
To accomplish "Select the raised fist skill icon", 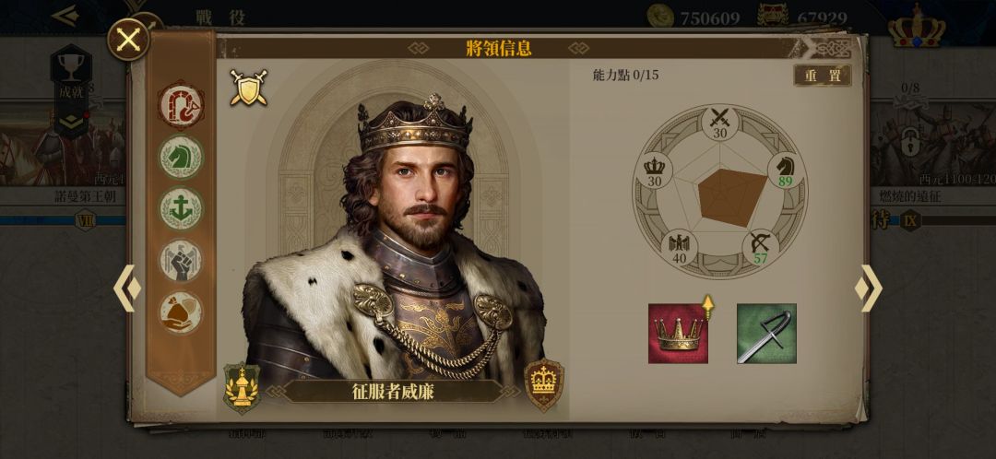I will 181,261.
